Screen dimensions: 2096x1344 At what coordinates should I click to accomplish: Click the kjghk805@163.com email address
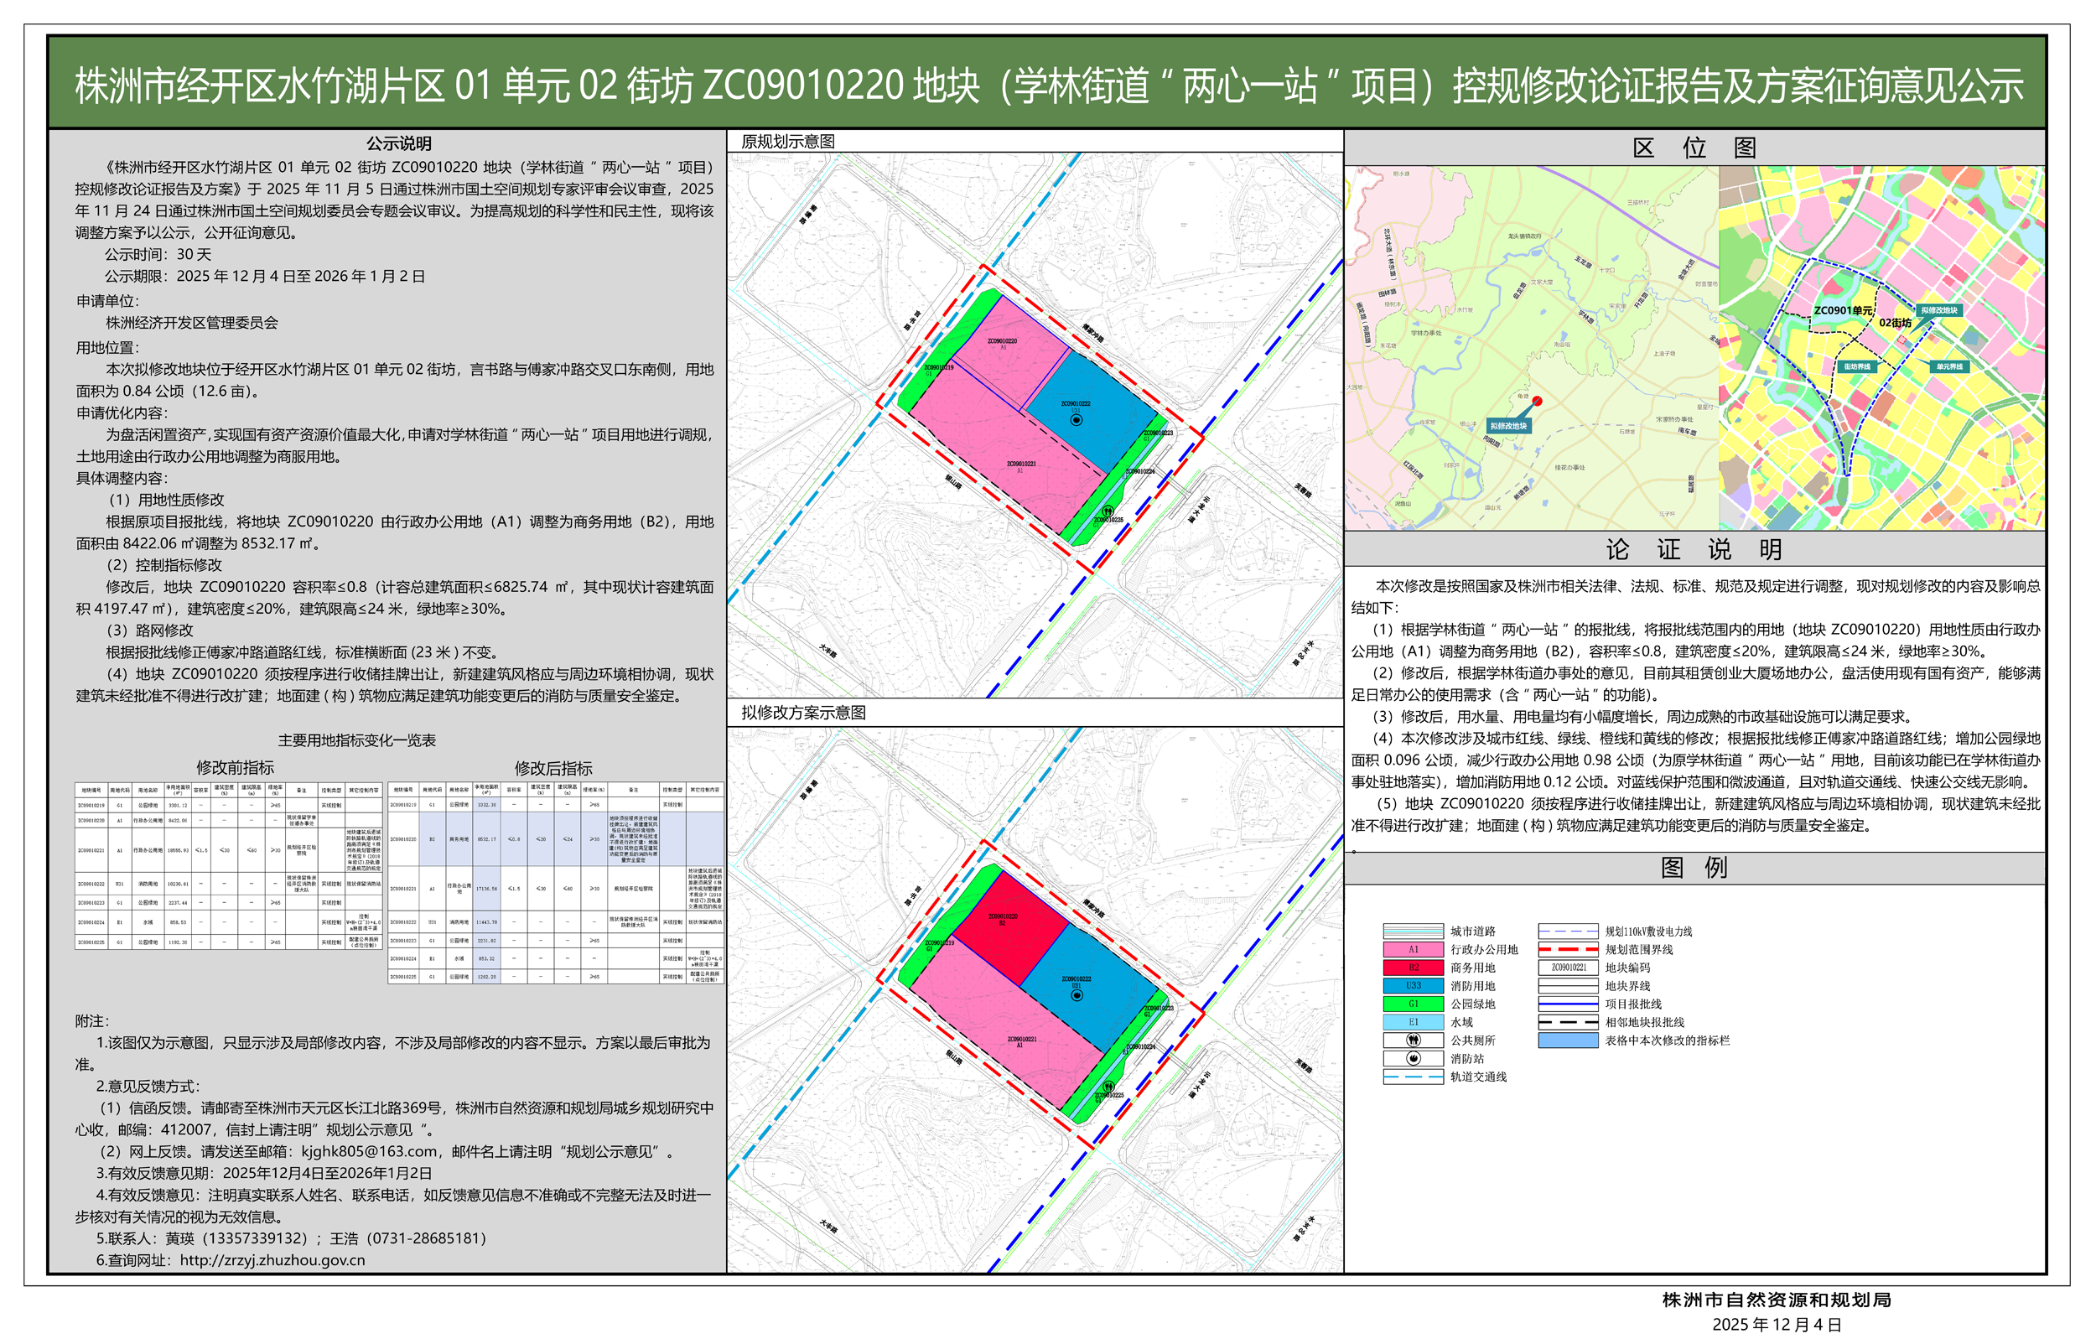point(369,1152)
